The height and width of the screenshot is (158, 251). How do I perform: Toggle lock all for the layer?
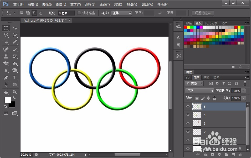[214, 98]
